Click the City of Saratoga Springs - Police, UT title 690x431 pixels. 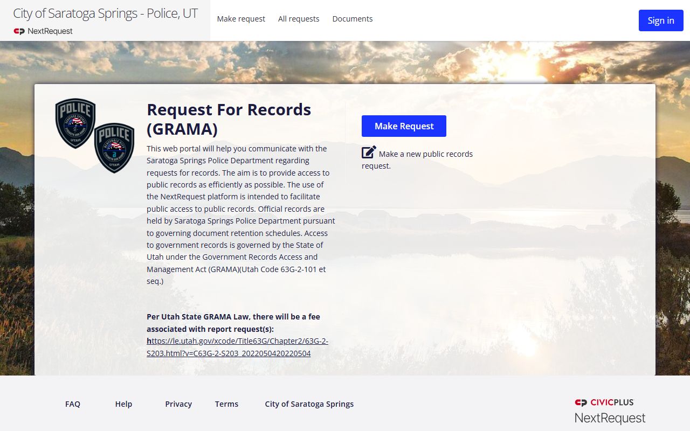pos(106,13)
